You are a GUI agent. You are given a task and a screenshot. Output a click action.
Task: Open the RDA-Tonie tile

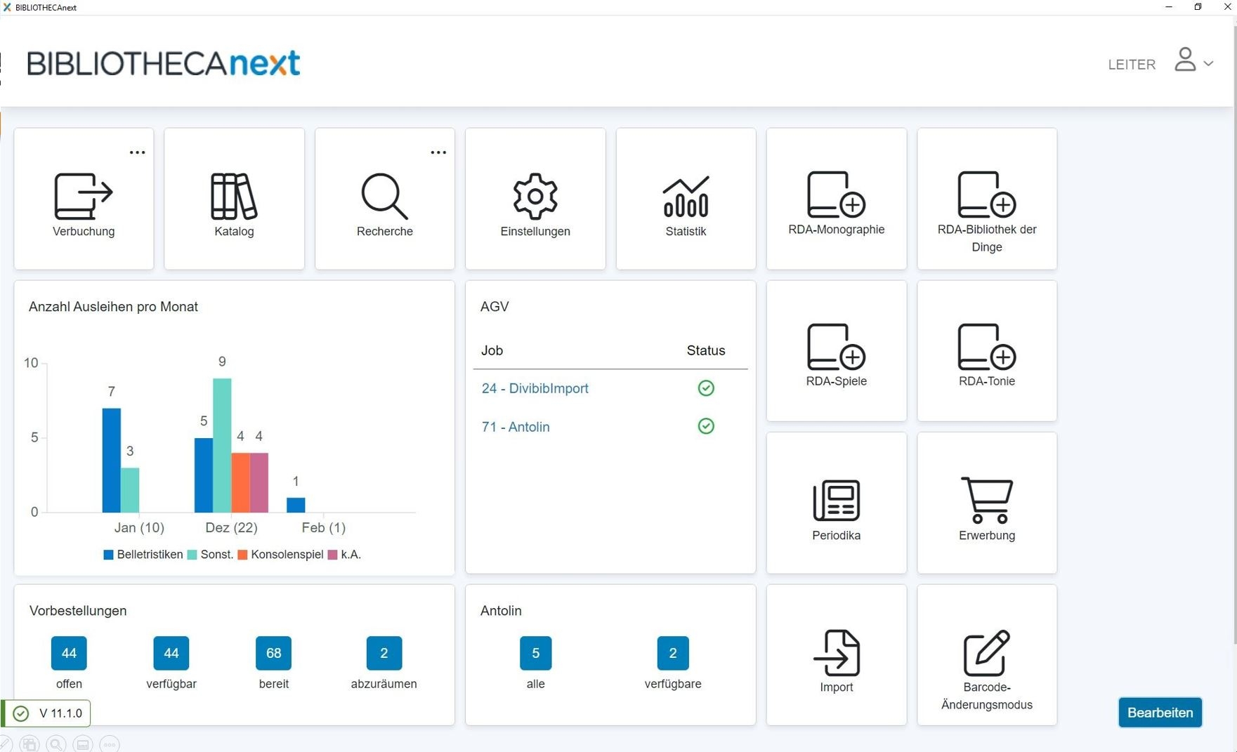tap(987, 351)
